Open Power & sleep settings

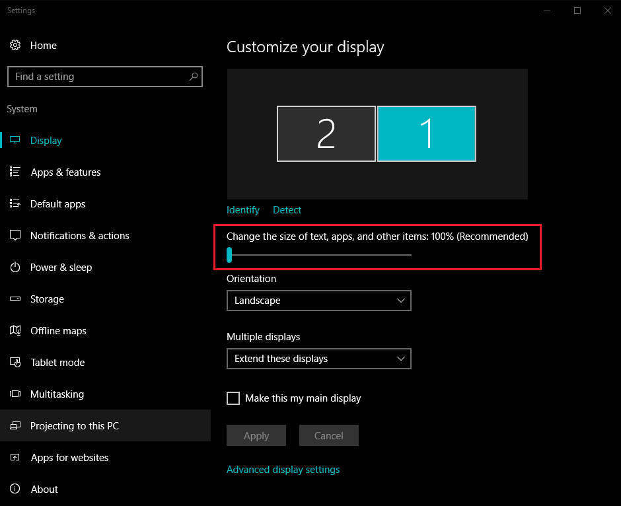coord(105,268)
